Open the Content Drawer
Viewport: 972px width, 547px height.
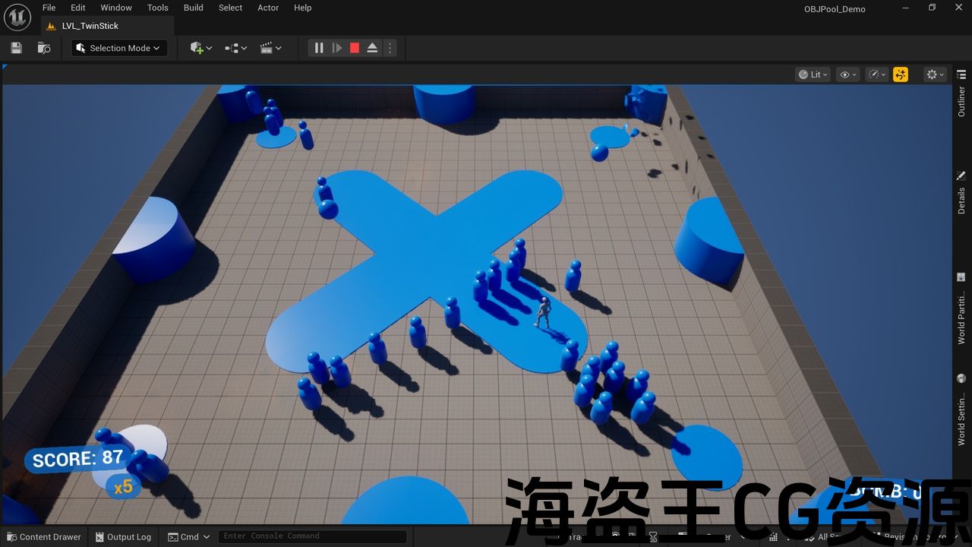coord(43,536)
